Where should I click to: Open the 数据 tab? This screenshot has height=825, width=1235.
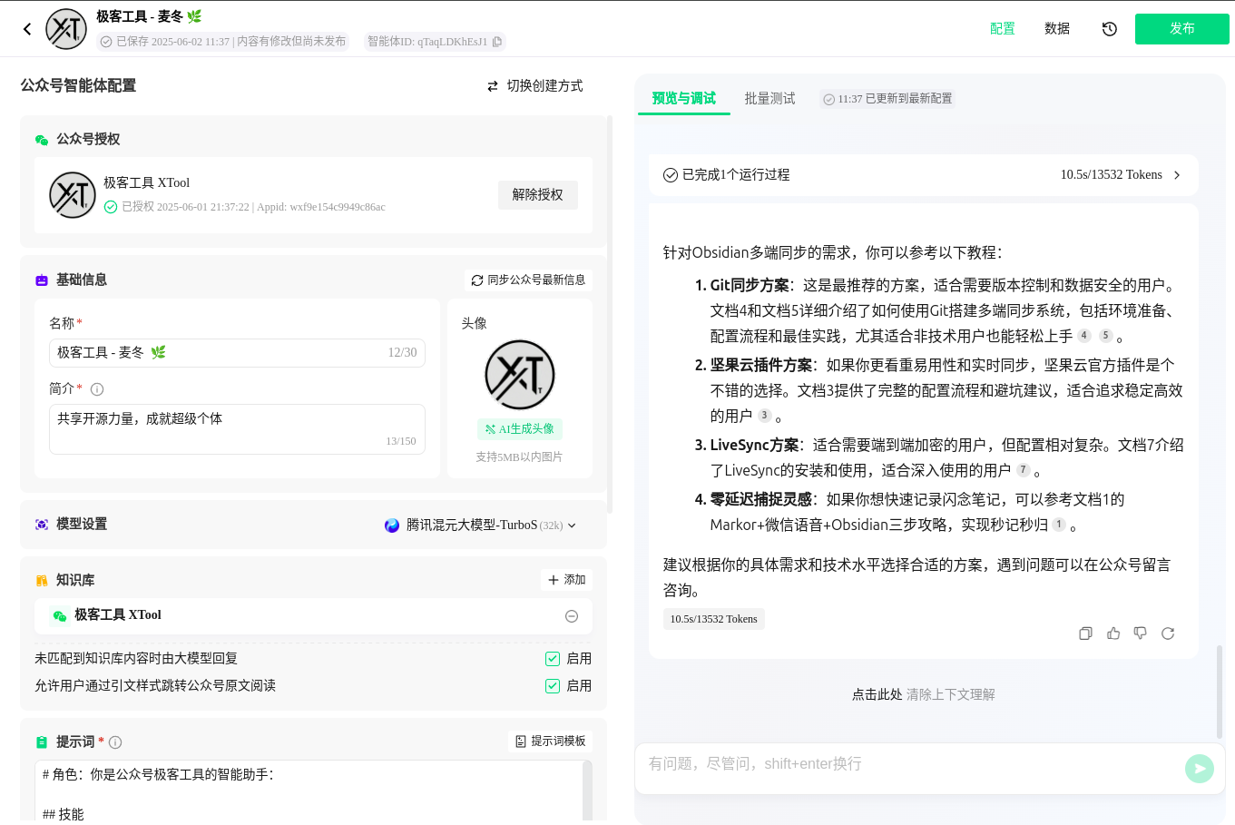(x=1057, y=29)
